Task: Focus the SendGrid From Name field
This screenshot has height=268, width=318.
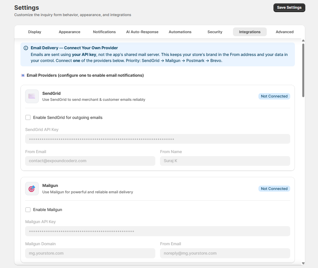Action: point(225,161)
